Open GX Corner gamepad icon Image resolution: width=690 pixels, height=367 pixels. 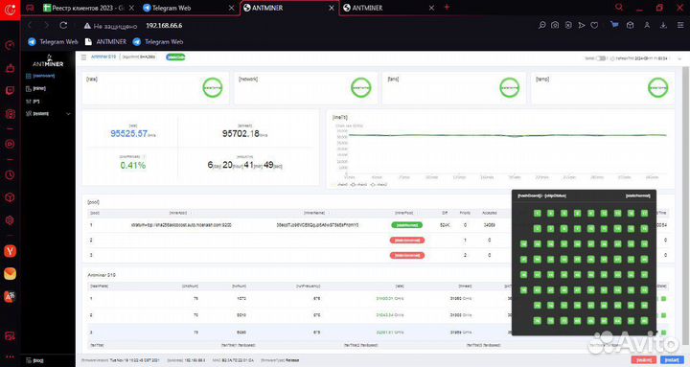[30, 8]
